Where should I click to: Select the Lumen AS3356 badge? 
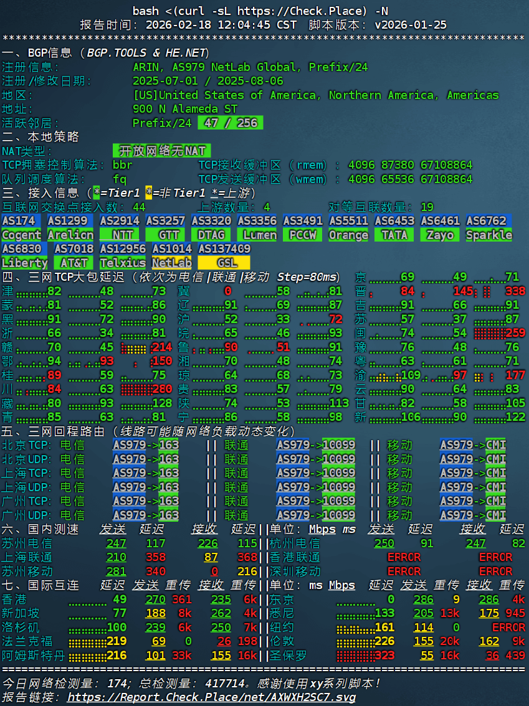coord(257,235)
